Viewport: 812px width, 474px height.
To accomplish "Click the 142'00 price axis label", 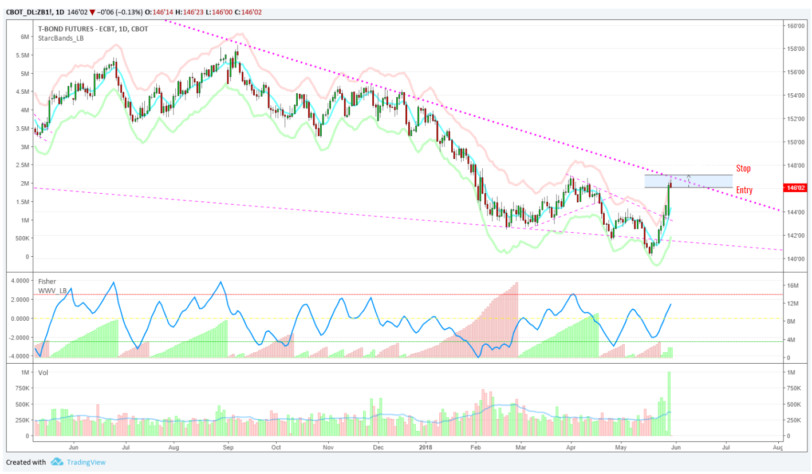I will click(x=795, y=236).
